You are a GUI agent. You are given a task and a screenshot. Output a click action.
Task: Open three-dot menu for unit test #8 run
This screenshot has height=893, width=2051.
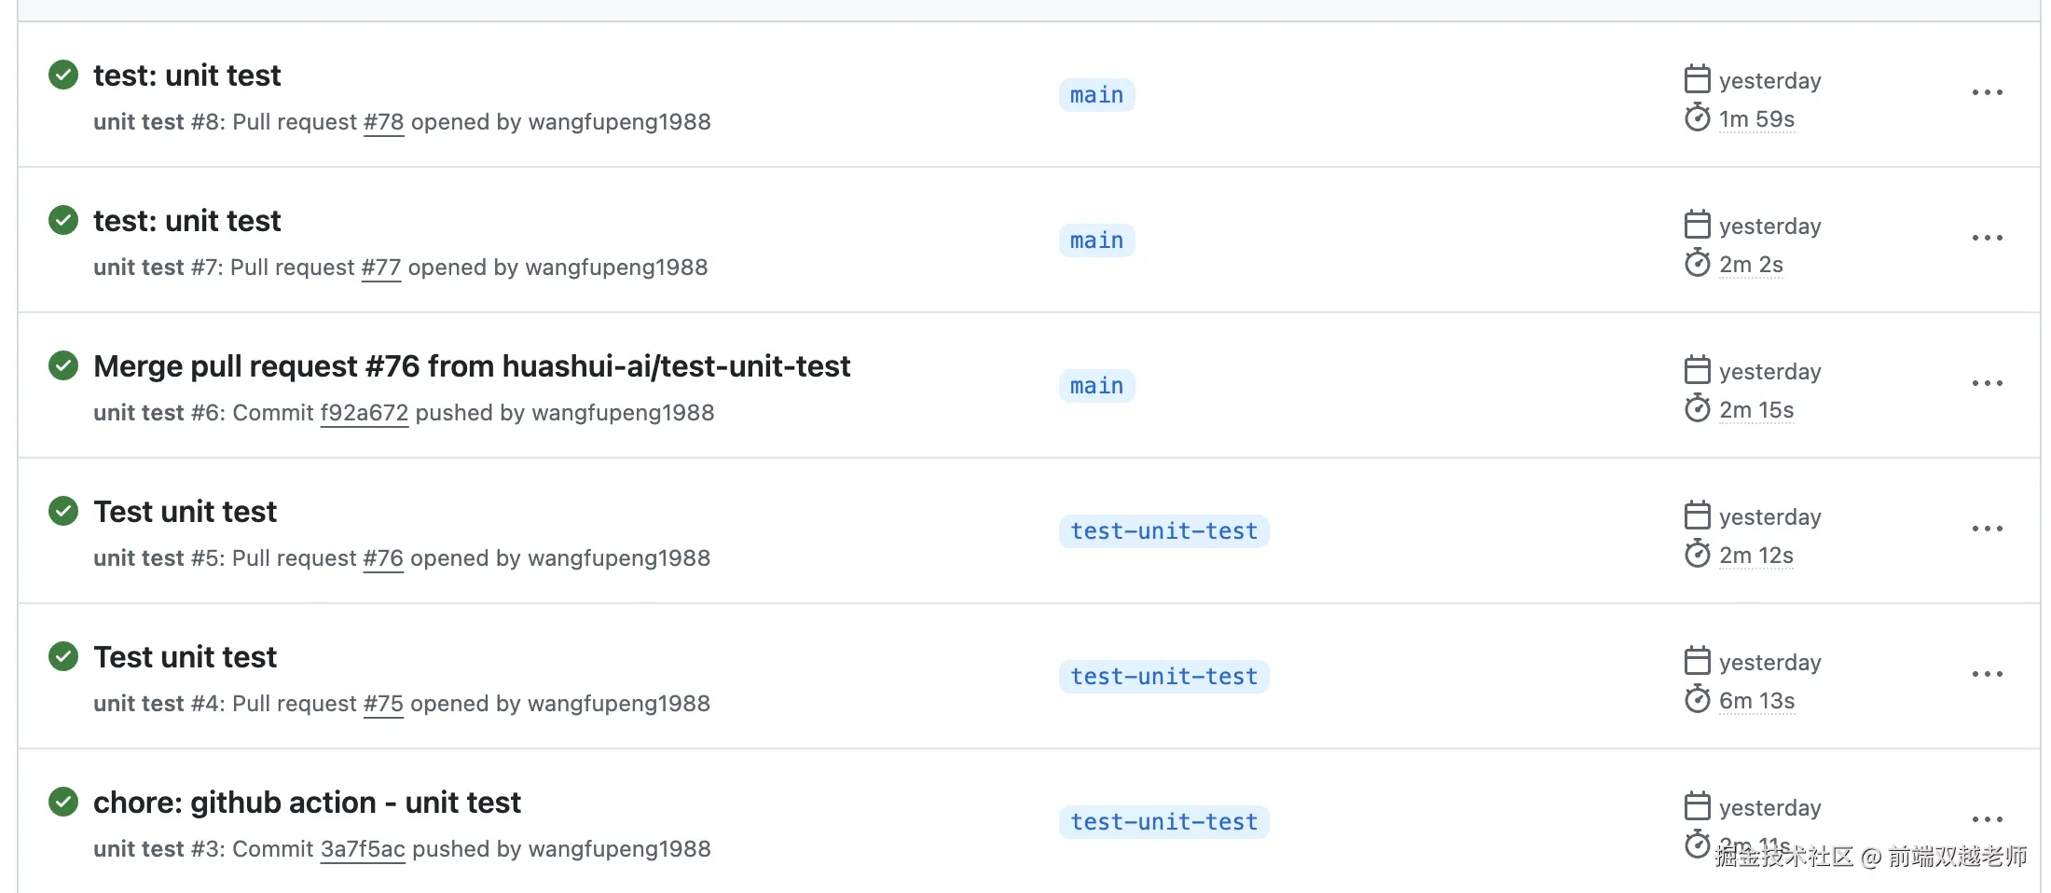click(x=1987, y=93)
